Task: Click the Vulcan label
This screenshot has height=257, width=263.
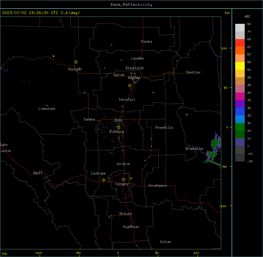Action: pyautogui.click(x=165, y=242)
